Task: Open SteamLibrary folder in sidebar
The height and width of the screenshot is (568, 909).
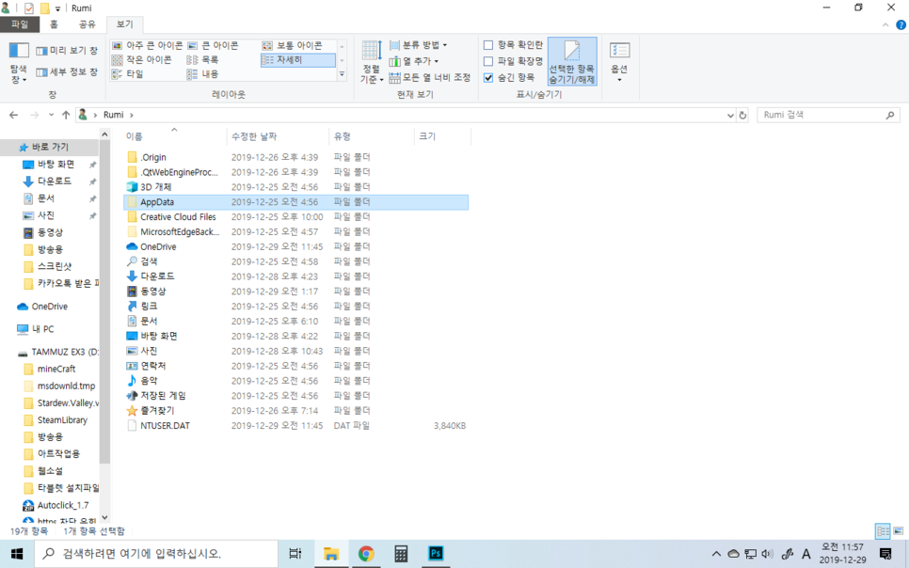Action: point(63,420)
